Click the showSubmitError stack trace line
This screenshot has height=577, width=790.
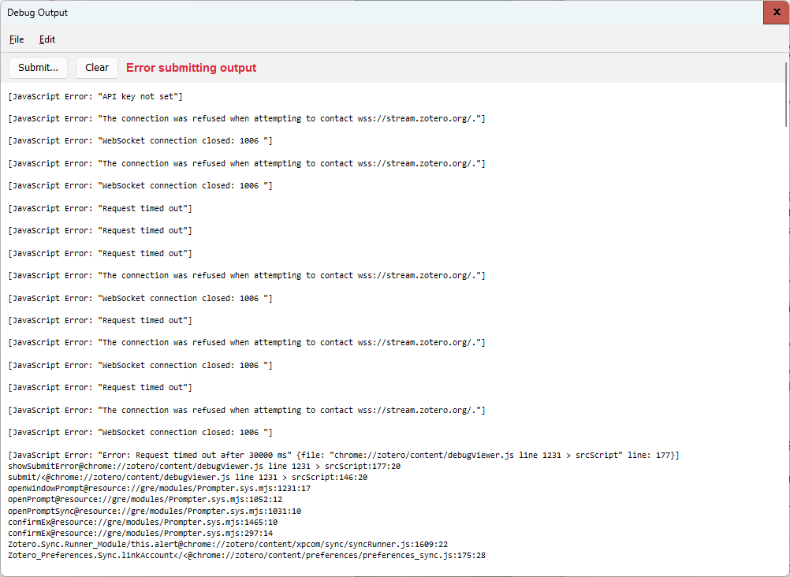tap(204, 466)
